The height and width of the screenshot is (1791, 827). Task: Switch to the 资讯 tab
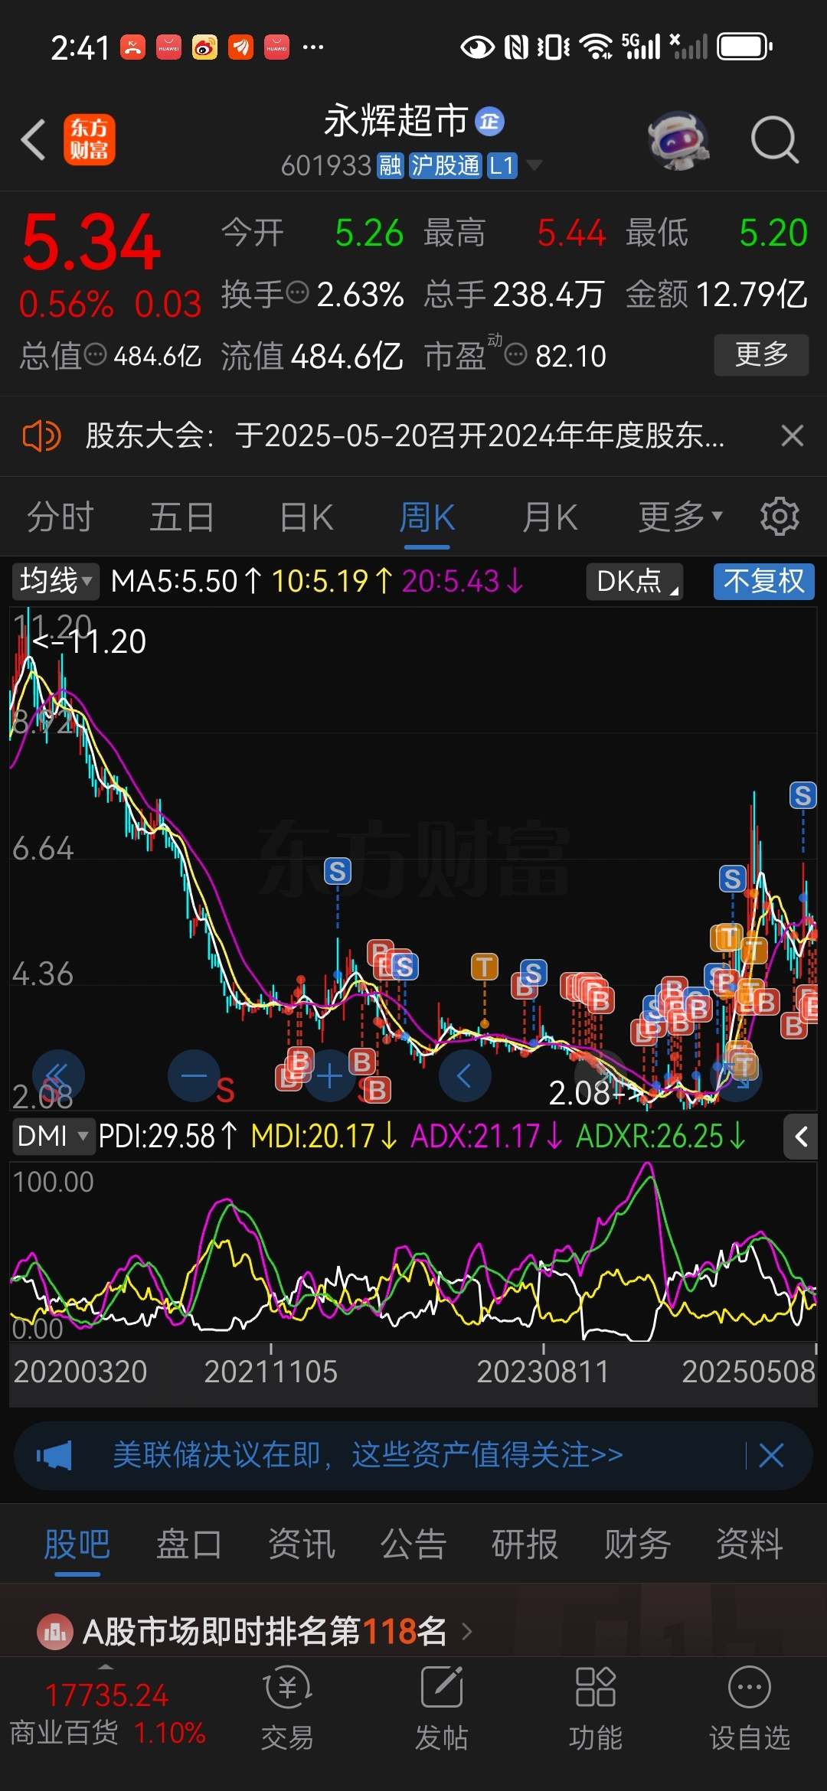coord(301,1544)
